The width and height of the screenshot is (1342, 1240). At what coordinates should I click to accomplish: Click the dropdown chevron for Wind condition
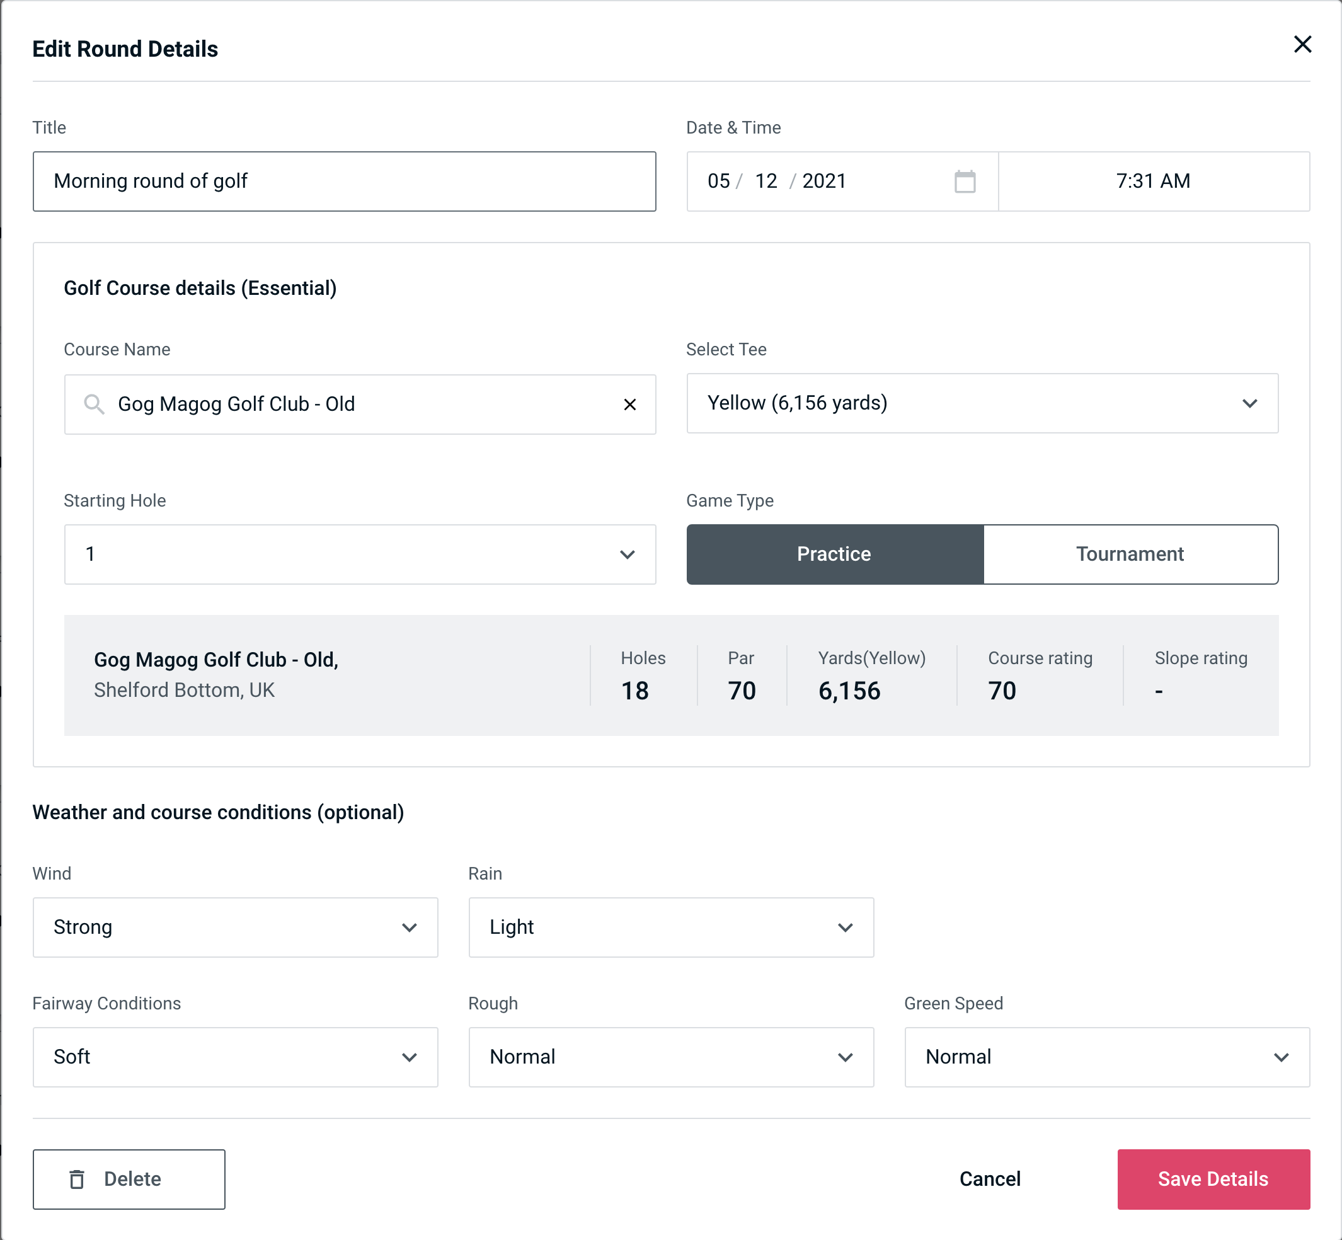click(410, 927)
